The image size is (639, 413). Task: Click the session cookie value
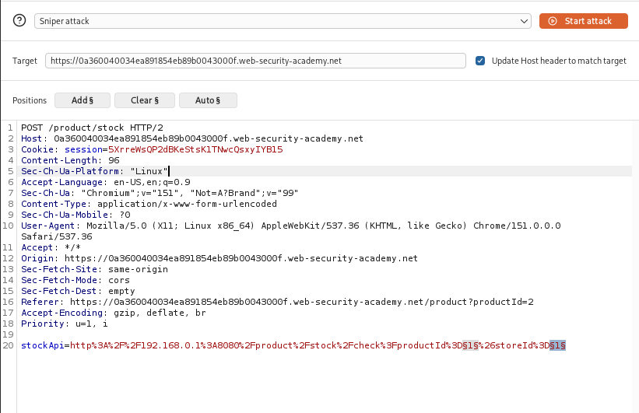195,149
